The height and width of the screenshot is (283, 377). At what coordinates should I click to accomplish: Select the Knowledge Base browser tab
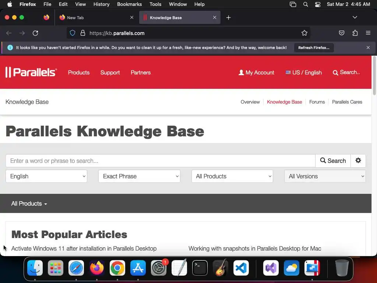click(180, 17)
